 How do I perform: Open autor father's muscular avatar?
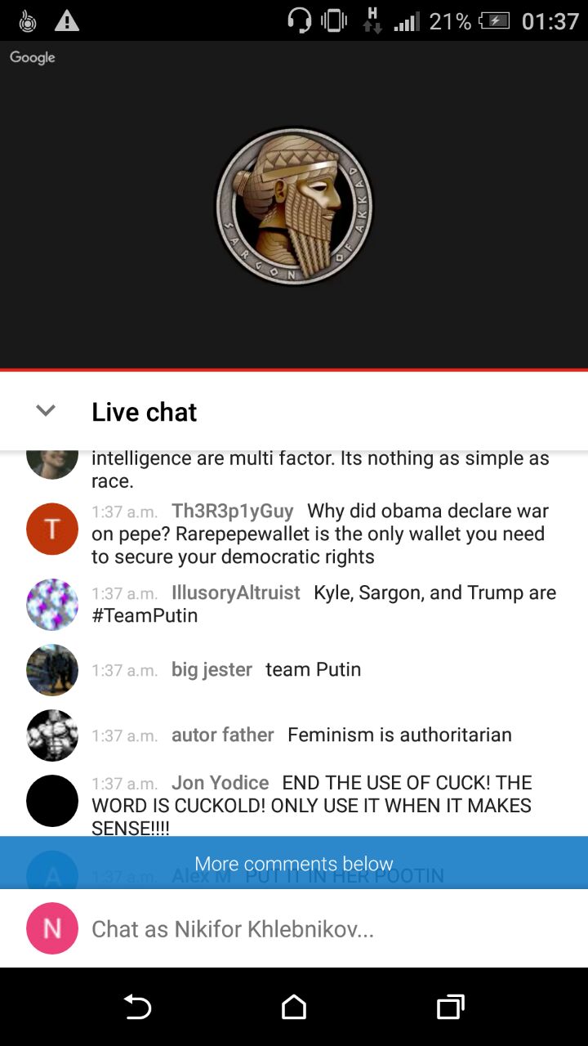click(x=52, y=735)
